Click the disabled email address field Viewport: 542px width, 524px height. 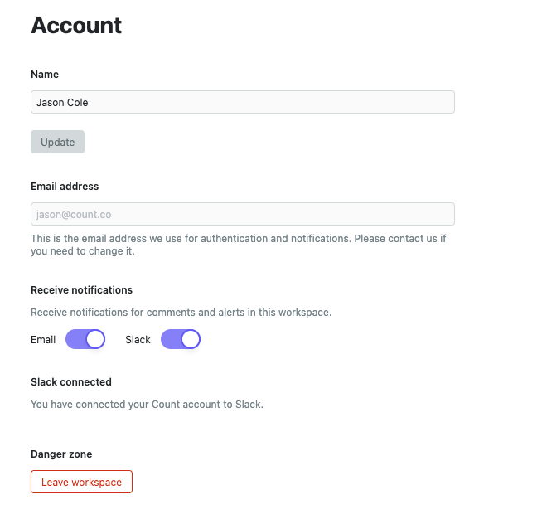pyautogui.click(x=242, y=214)
